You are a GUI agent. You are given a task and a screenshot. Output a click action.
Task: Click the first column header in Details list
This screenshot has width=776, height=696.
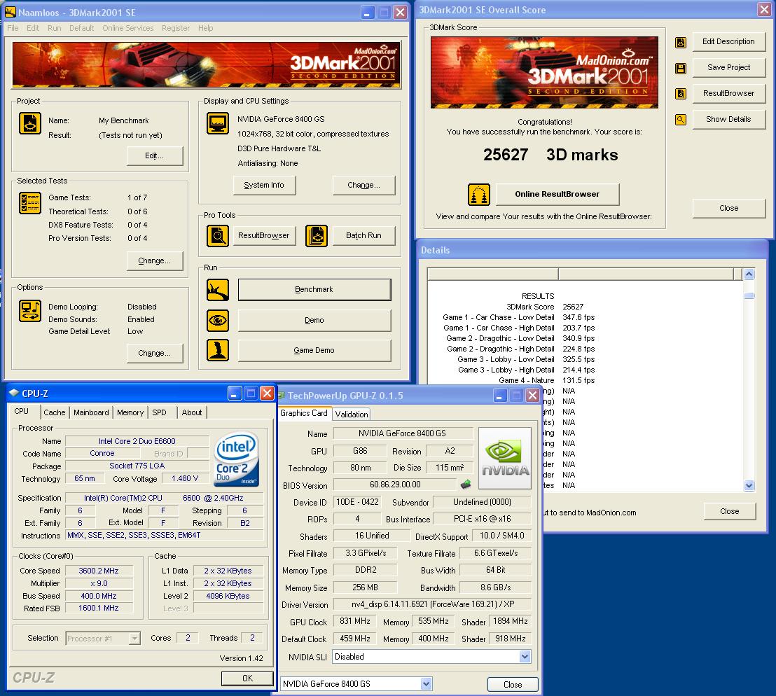click(x=492, y=274)
